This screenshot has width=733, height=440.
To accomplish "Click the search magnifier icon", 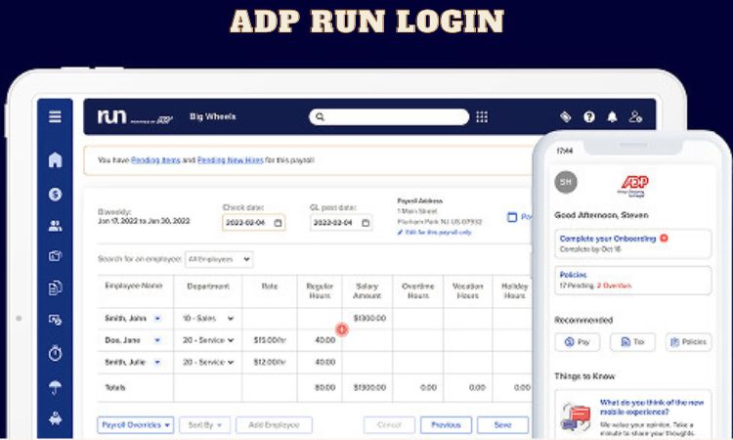I will (320, 117).
